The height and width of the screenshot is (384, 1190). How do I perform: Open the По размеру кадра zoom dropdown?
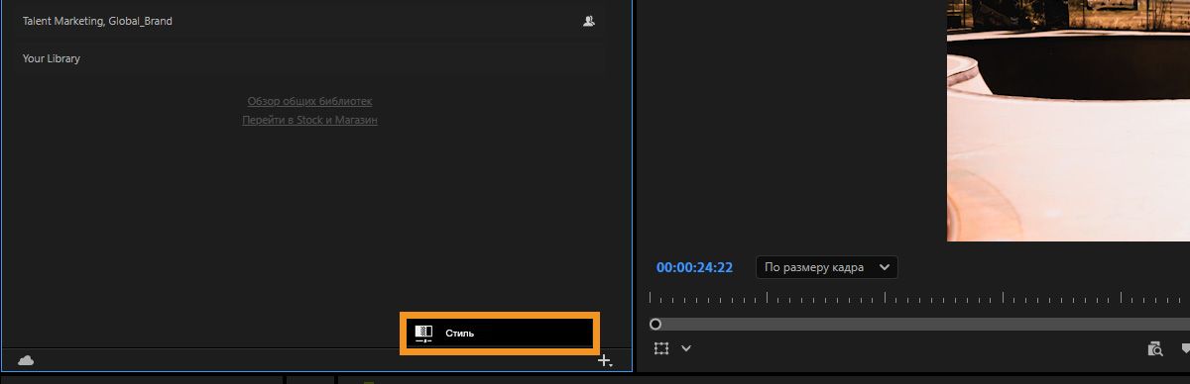pos(827,267)
